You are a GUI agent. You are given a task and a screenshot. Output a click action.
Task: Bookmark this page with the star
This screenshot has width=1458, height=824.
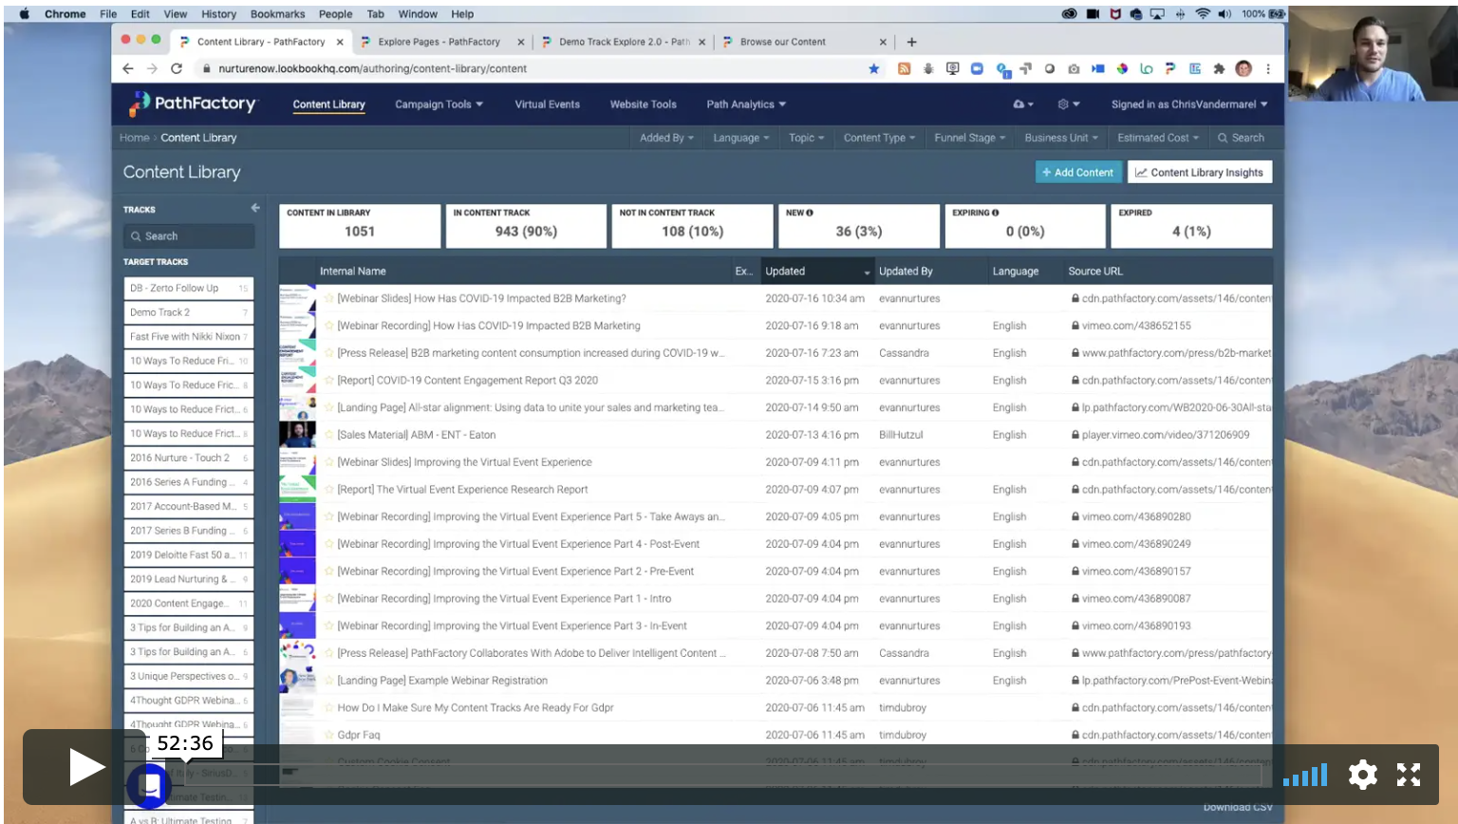click(874, 68)
